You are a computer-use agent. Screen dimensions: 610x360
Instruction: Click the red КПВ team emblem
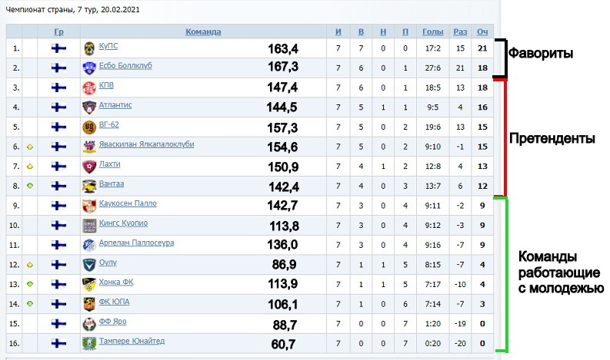pyautogui.click(x=89, y=87)
